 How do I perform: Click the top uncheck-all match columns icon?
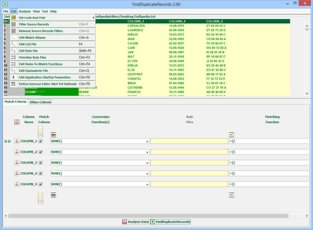point(41,135)
